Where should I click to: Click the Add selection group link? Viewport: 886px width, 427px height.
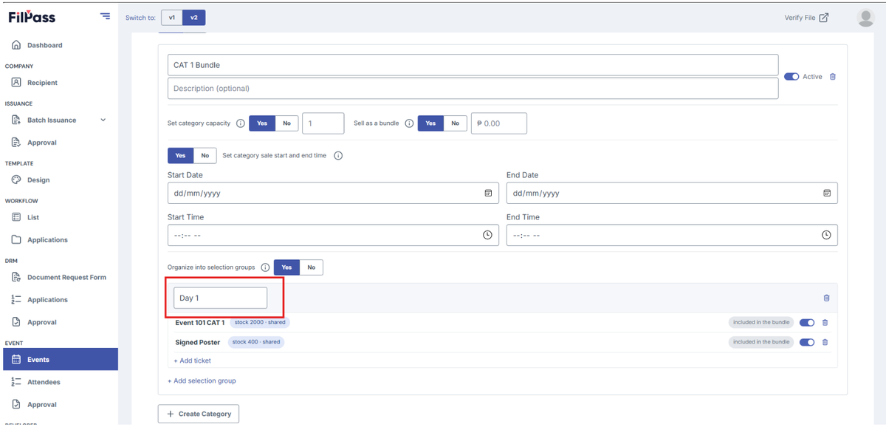tap(202, 380)
